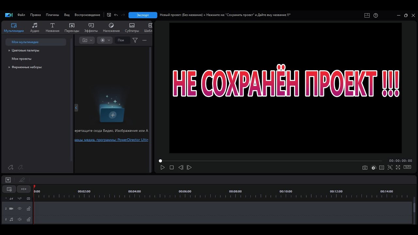Screen dimensions: 418x235
Task: Switch to the Эффекты room
Action: tap(91, 28)
